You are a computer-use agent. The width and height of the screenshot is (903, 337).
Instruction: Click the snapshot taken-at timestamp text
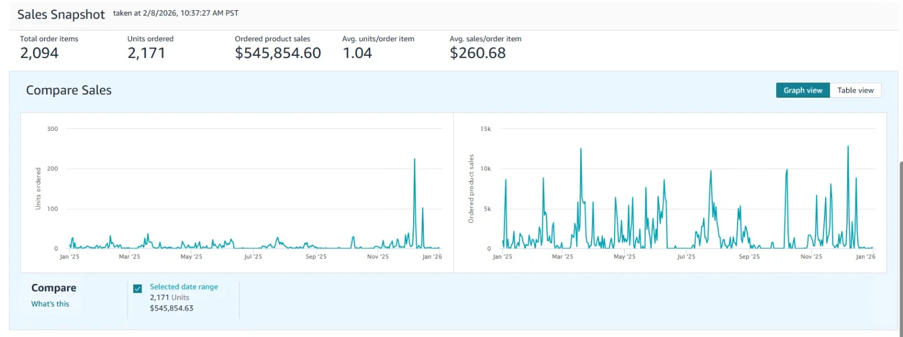pyautogui.click(x=176, y=13)
